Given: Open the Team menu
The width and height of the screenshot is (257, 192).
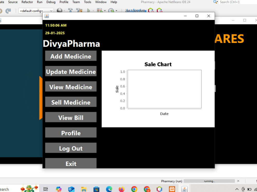Looking at the screenshot, I should [76, 2].
